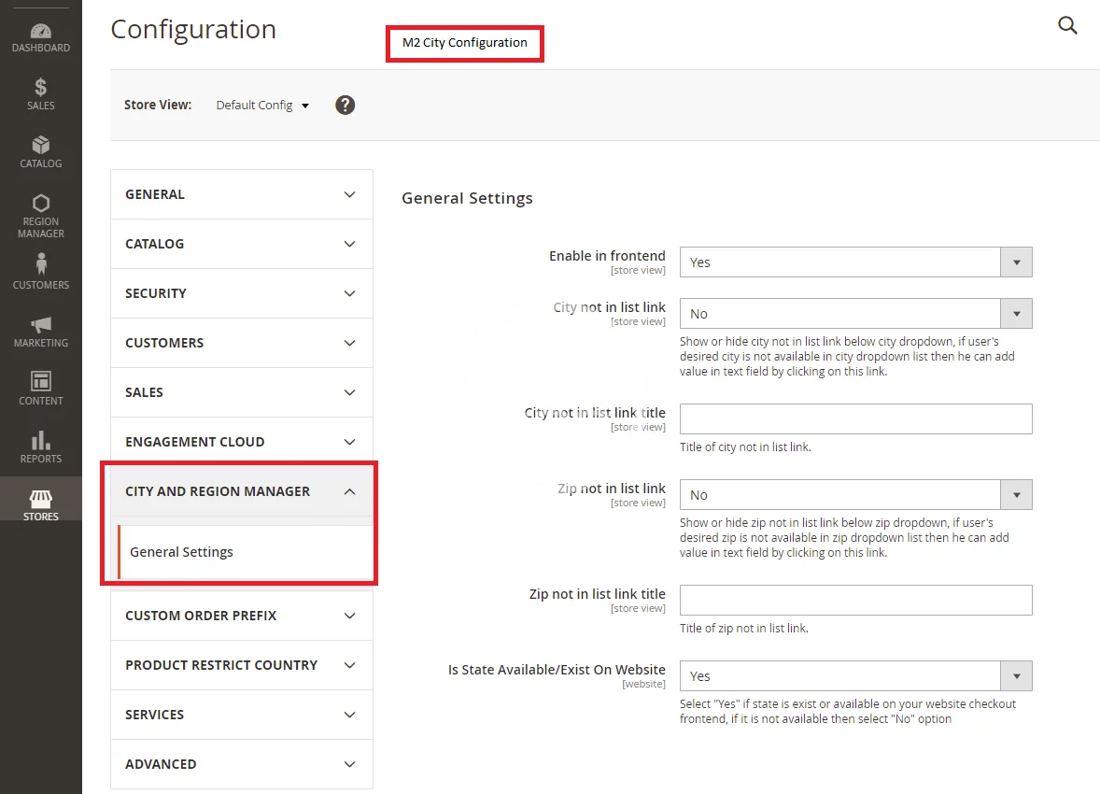
Task: Open the Enable in frontend dropdown
Action: click(855, 262)
